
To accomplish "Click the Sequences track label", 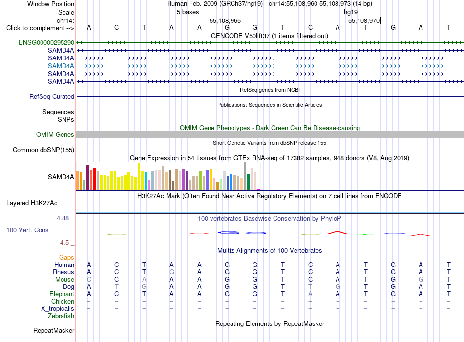I will coord(58,112).
